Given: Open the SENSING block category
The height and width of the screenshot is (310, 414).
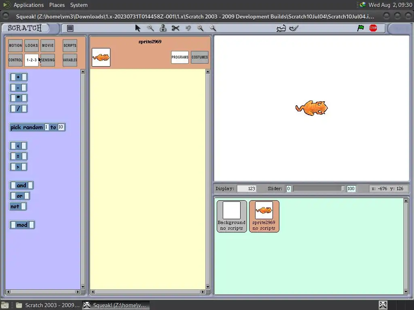Looking at the screenshot, I should coord(48,60).
